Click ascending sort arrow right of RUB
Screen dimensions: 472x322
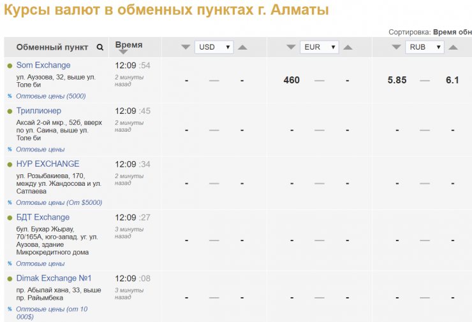pos(453,47)
